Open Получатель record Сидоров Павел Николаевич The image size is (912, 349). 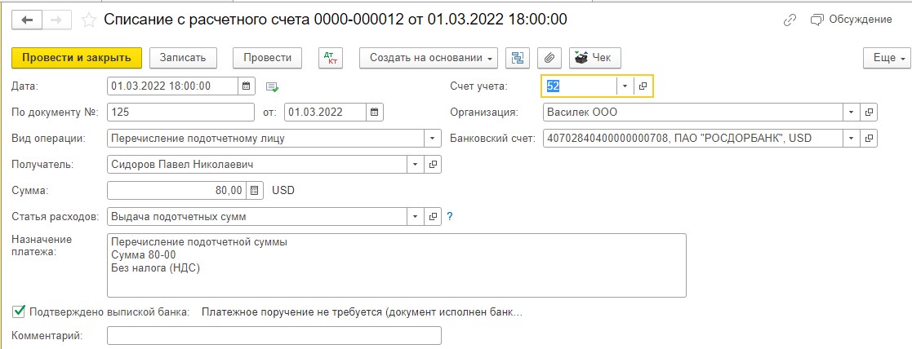pos(433,165)
